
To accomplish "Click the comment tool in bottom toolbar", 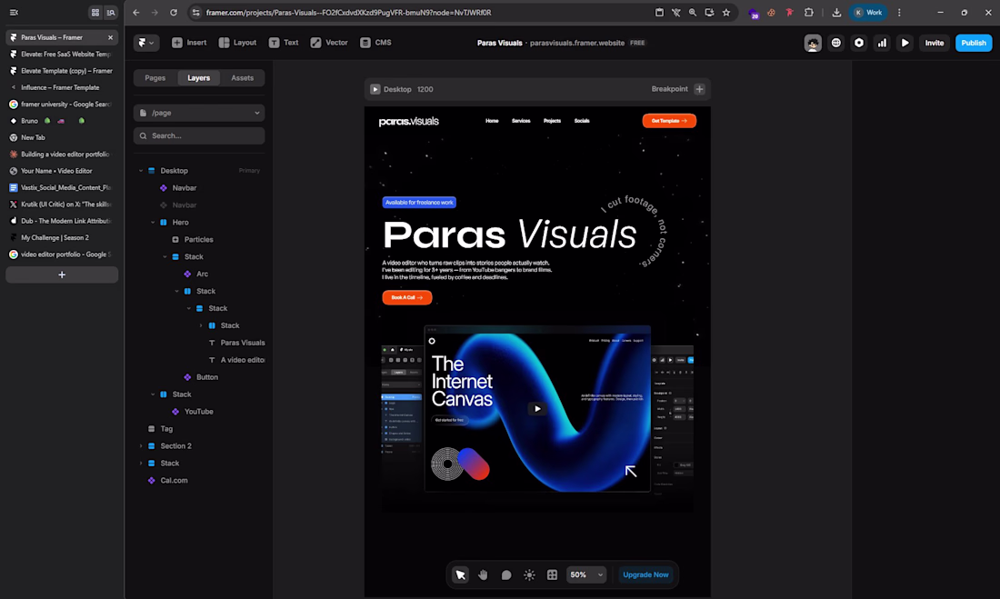I will (506, 574).
